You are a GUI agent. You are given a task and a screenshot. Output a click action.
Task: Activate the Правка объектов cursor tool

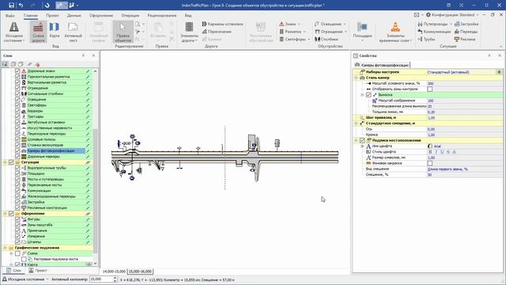[123, 32]
